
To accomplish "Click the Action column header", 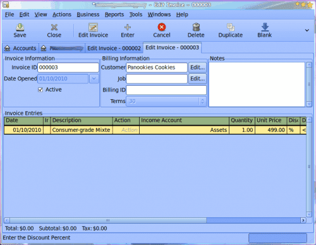I will pos(126,121).
